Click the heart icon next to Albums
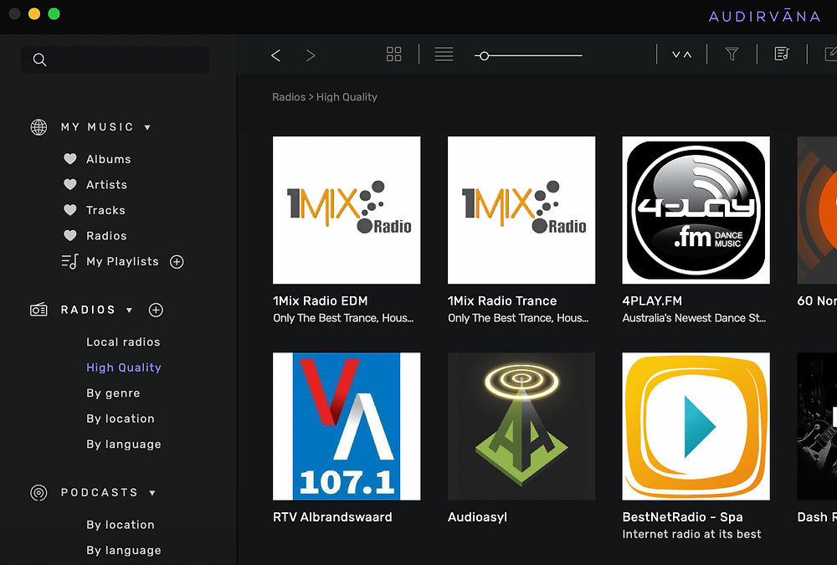 (70, 159)
